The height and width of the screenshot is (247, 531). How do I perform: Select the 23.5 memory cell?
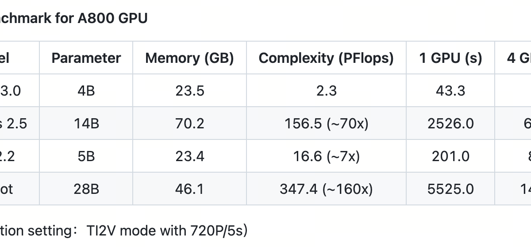[x=189, y=91]
